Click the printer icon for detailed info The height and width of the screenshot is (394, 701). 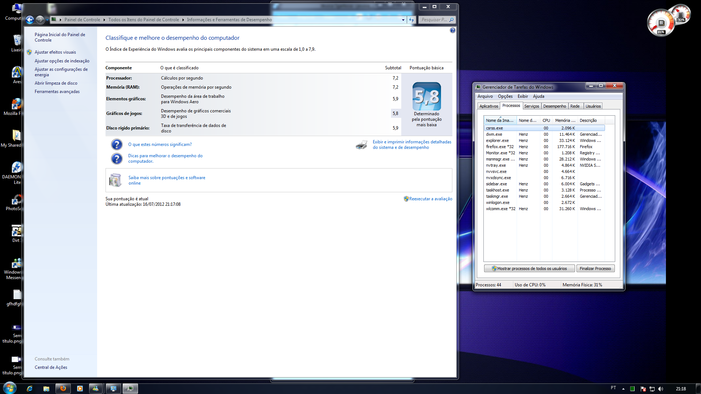tap(361, 145)
